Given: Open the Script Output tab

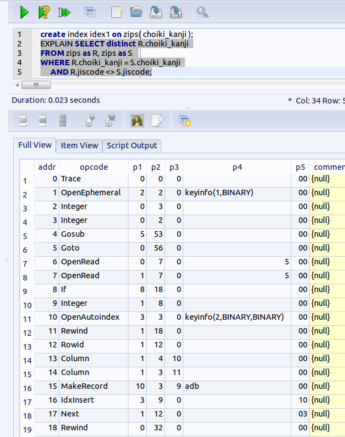Looking at the screenshot, I should [132, 146].
